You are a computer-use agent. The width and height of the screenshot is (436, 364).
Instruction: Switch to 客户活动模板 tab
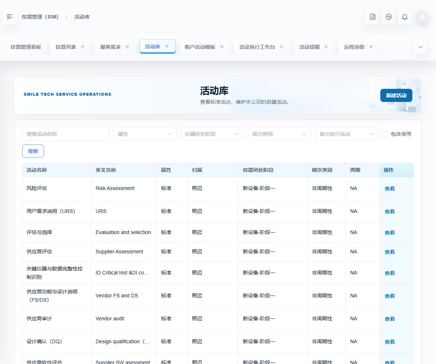click(x=200, y=47)
